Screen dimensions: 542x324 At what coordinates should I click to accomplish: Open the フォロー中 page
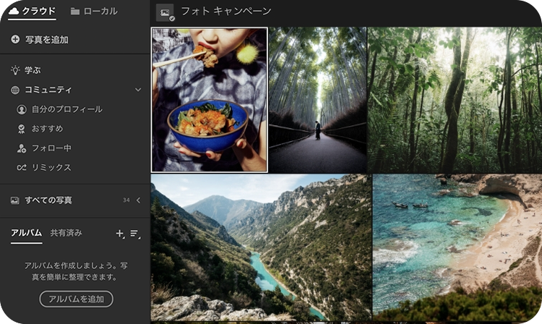[x=51, y=148]
